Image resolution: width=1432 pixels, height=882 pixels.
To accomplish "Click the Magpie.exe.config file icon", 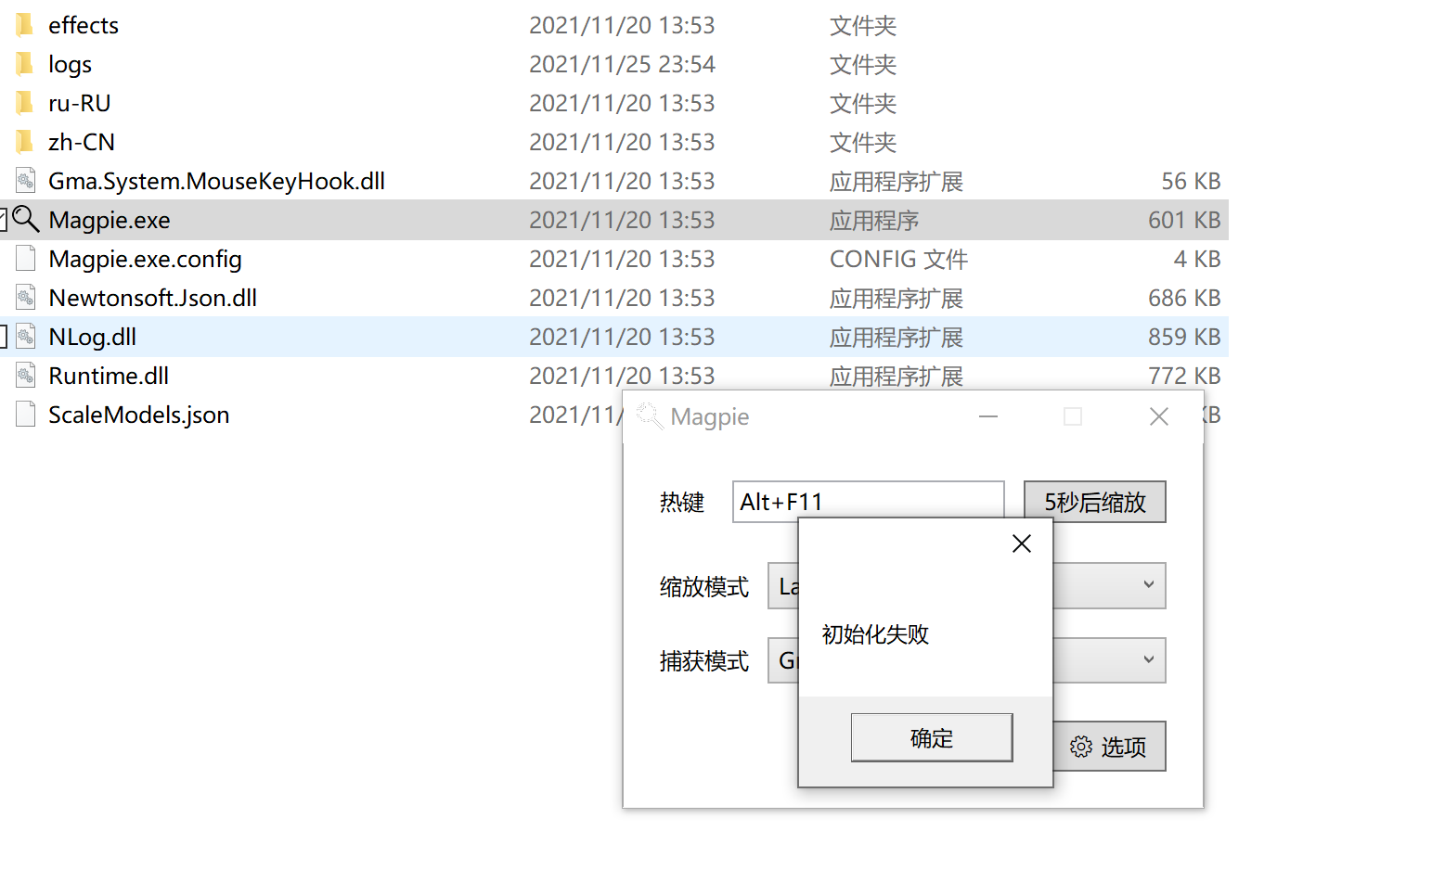I will tap(26, 259).
